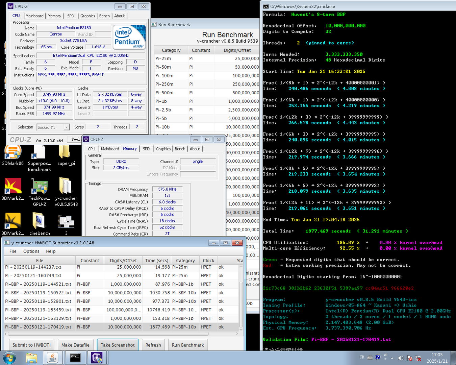
Task: Open 3DMark2... icon beside TechPowerUp GPU-Z
Action: pos(13,189)
